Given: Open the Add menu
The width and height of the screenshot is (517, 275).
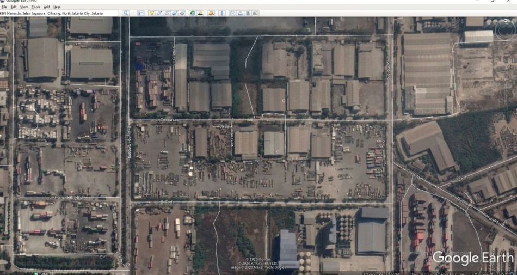Looking at the screenshot, I should 47,7.
